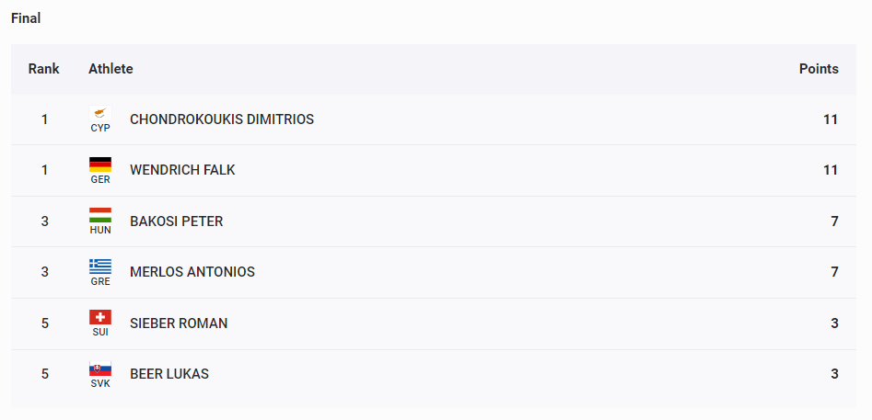Select athlete name MERLOS ANTONIOS
Image resolution: width=872 pixels, height=420 pixels.
pyautogui.click(x=192, y=272)
